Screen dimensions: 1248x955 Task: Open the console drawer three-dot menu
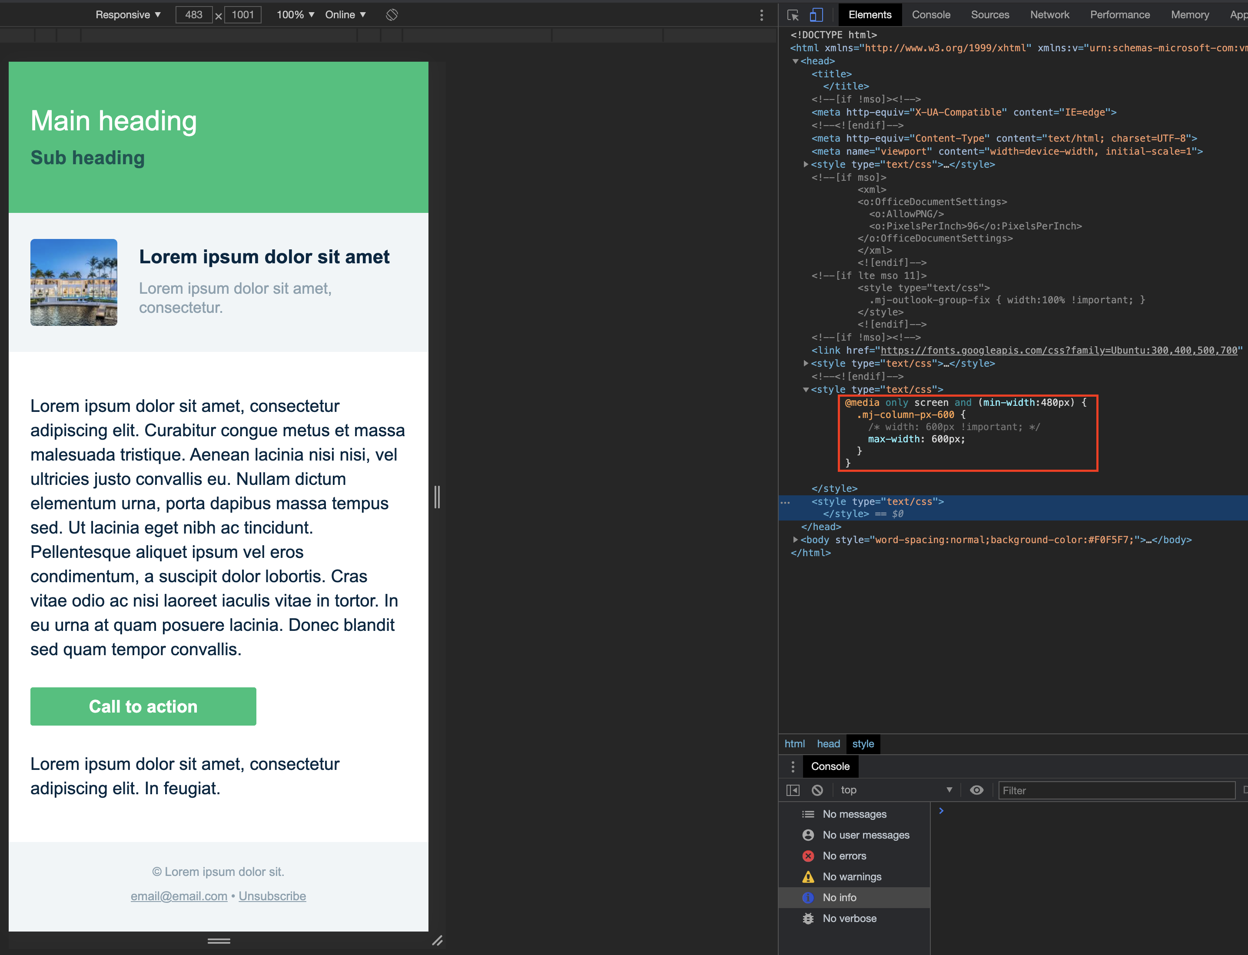793,766
